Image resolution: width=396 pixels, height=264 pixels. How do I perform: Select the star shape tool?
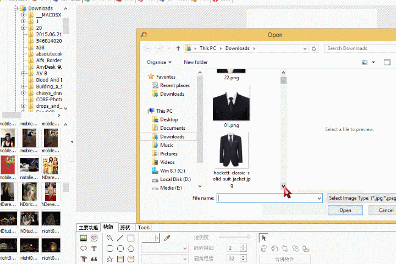click(110, 259)
